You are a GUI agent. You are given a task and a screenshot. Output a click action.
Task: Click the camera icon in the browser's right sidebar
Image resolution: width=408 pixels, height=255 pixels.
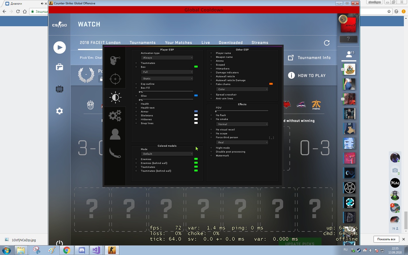[395, 170]
